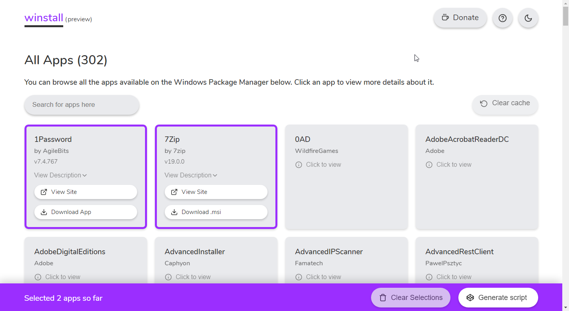The image size is (569, 311).
Task: Click info icon on AdobeDigitalEditions card
Action: (38, 277)
